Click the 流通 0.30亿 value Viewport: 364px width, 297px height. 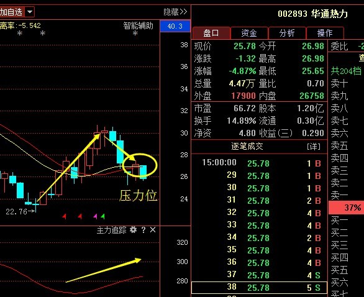click(x=311, y=121)
